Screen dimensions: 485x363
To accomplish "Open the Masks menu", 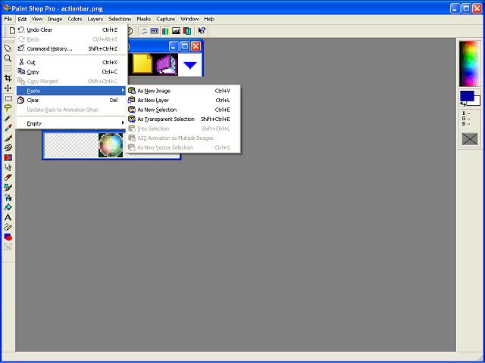I will click(x=143, y=19).
